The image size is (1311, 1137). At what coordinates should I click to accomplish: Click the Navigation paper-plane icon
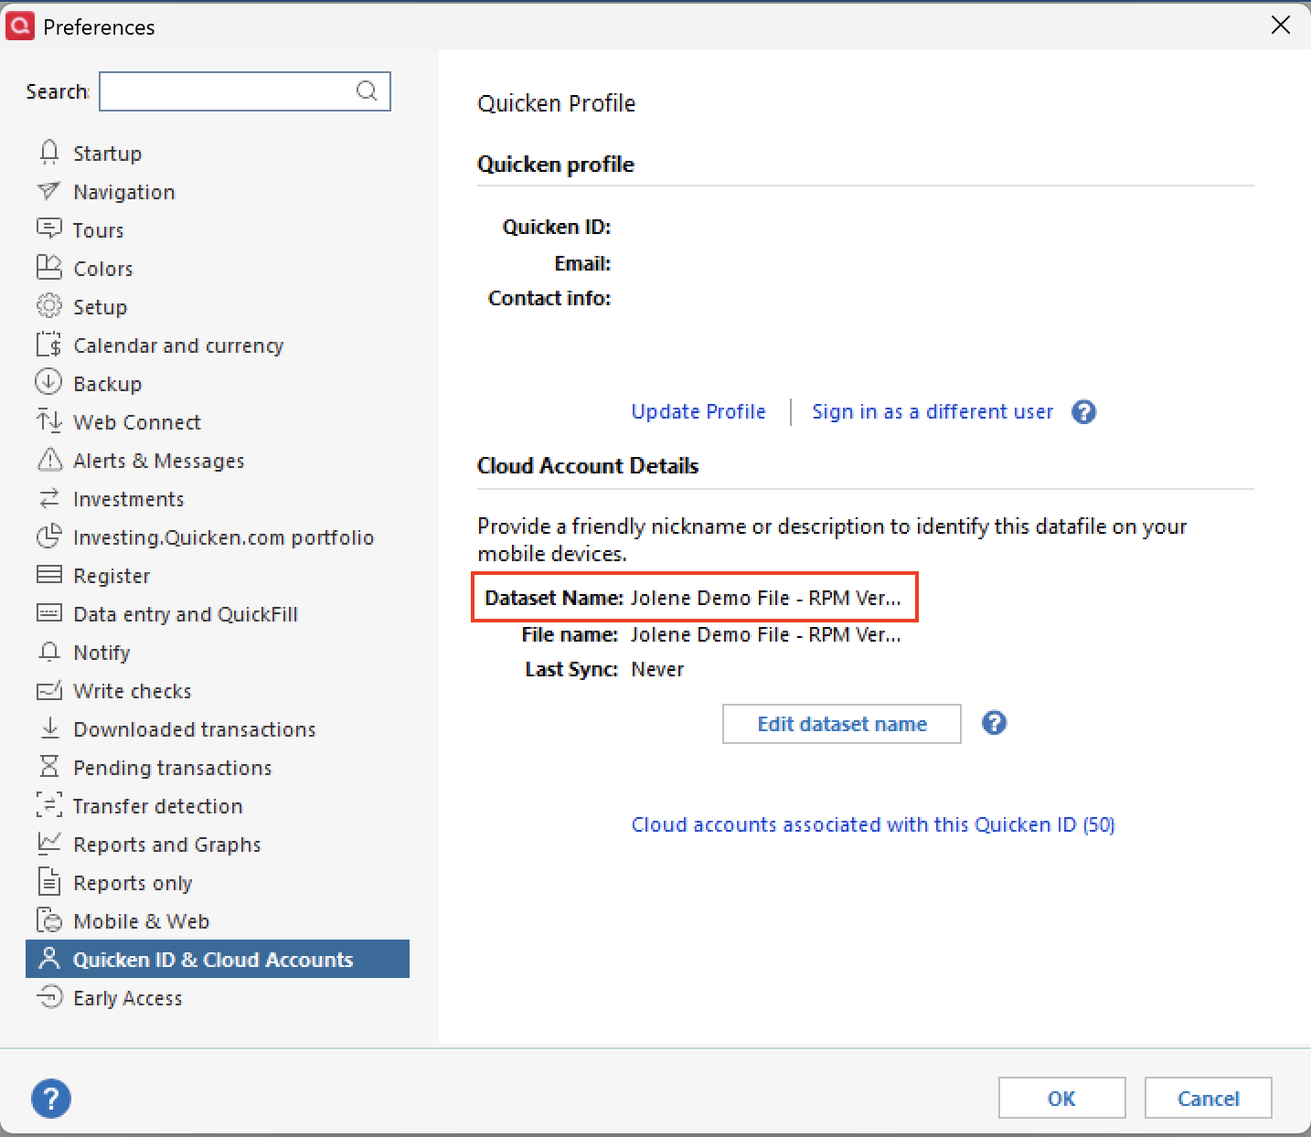(49, 191)
